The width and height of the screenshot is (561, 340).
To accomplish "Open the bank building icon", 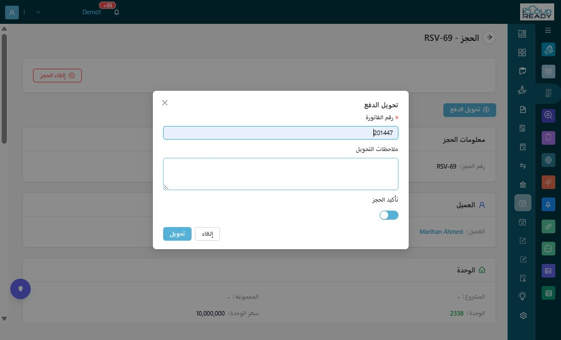I will click(522, 184).
